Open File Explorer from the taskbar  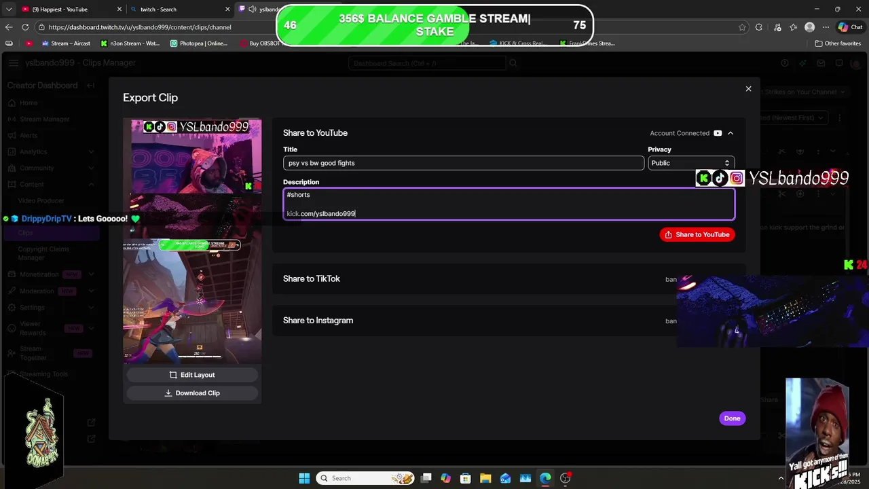[485, 478]
